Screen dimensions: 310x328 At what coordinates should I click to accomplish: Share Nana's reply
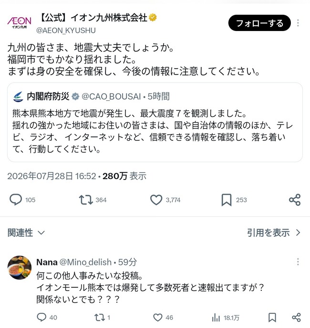pyautogui.click(x=297, y=317)
